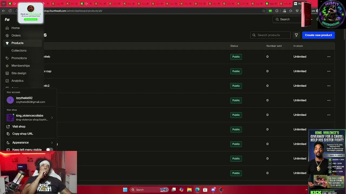
Task: Open the browser extensions puzzle icon
Action: 277,11
